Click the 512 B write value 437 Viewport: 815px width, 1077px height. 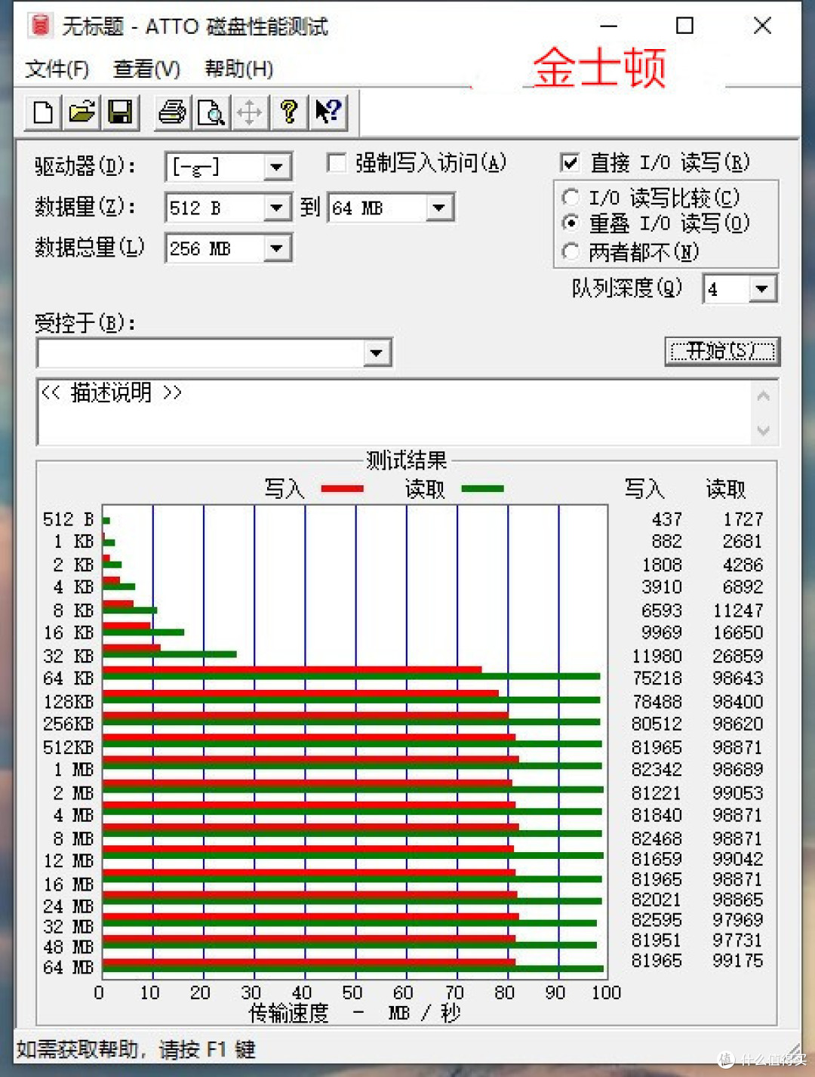coord(667,519)
